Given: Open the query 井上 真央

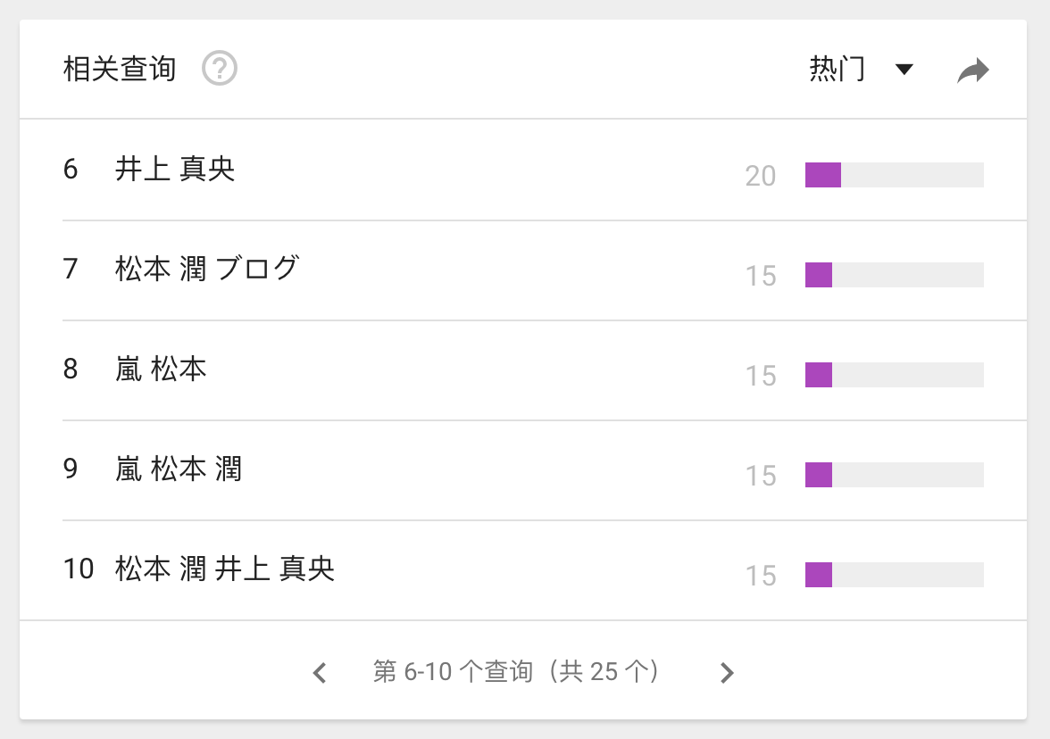Looking at the screenshot, I should point(175,170).
